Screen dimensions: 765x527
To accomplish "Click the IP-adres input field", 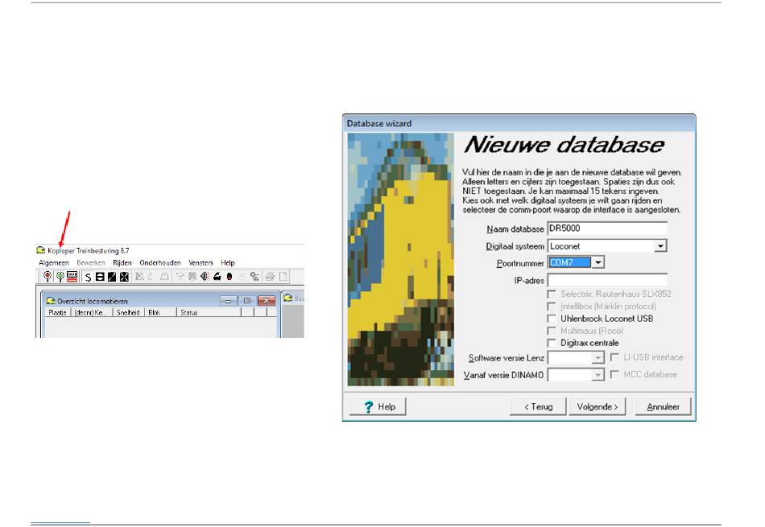I will click(x=607, y=280).
